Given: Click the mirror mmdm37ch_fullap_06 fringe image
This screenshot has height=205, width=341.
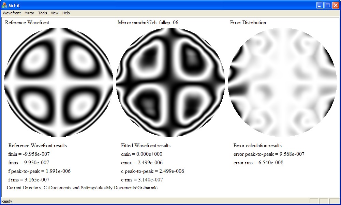Looking at the screenshot, I should tap(170, 82).
